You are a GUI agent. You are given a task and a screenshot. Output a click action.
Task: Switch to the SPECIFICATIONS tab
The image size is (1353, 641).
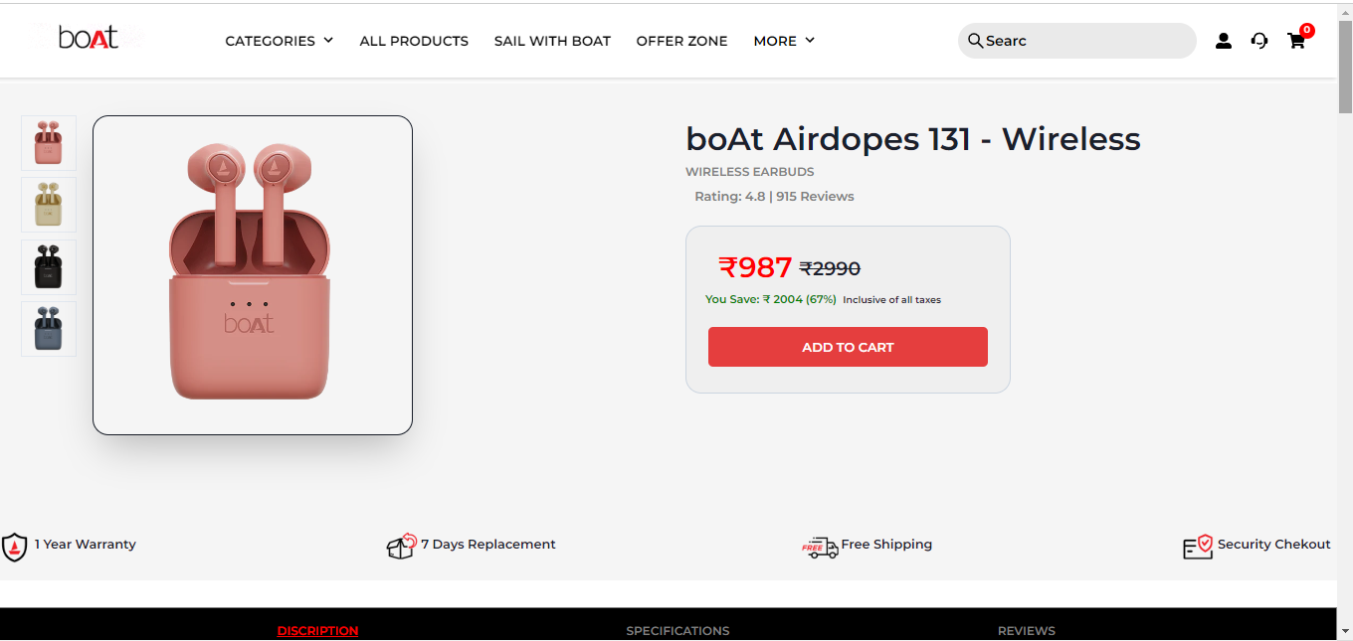pyautogui.click(x=677, y=630)
